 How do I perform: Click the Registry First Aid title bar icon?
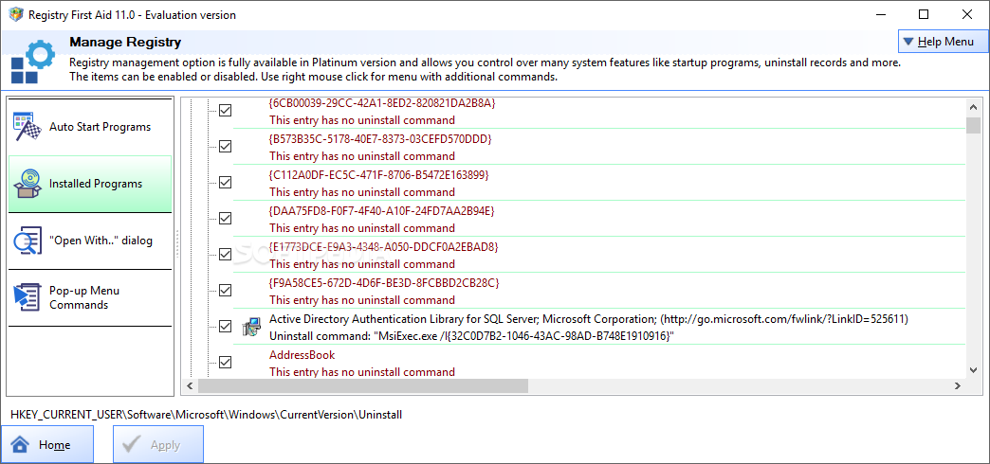pyautogui.click(x=16, y=14)
